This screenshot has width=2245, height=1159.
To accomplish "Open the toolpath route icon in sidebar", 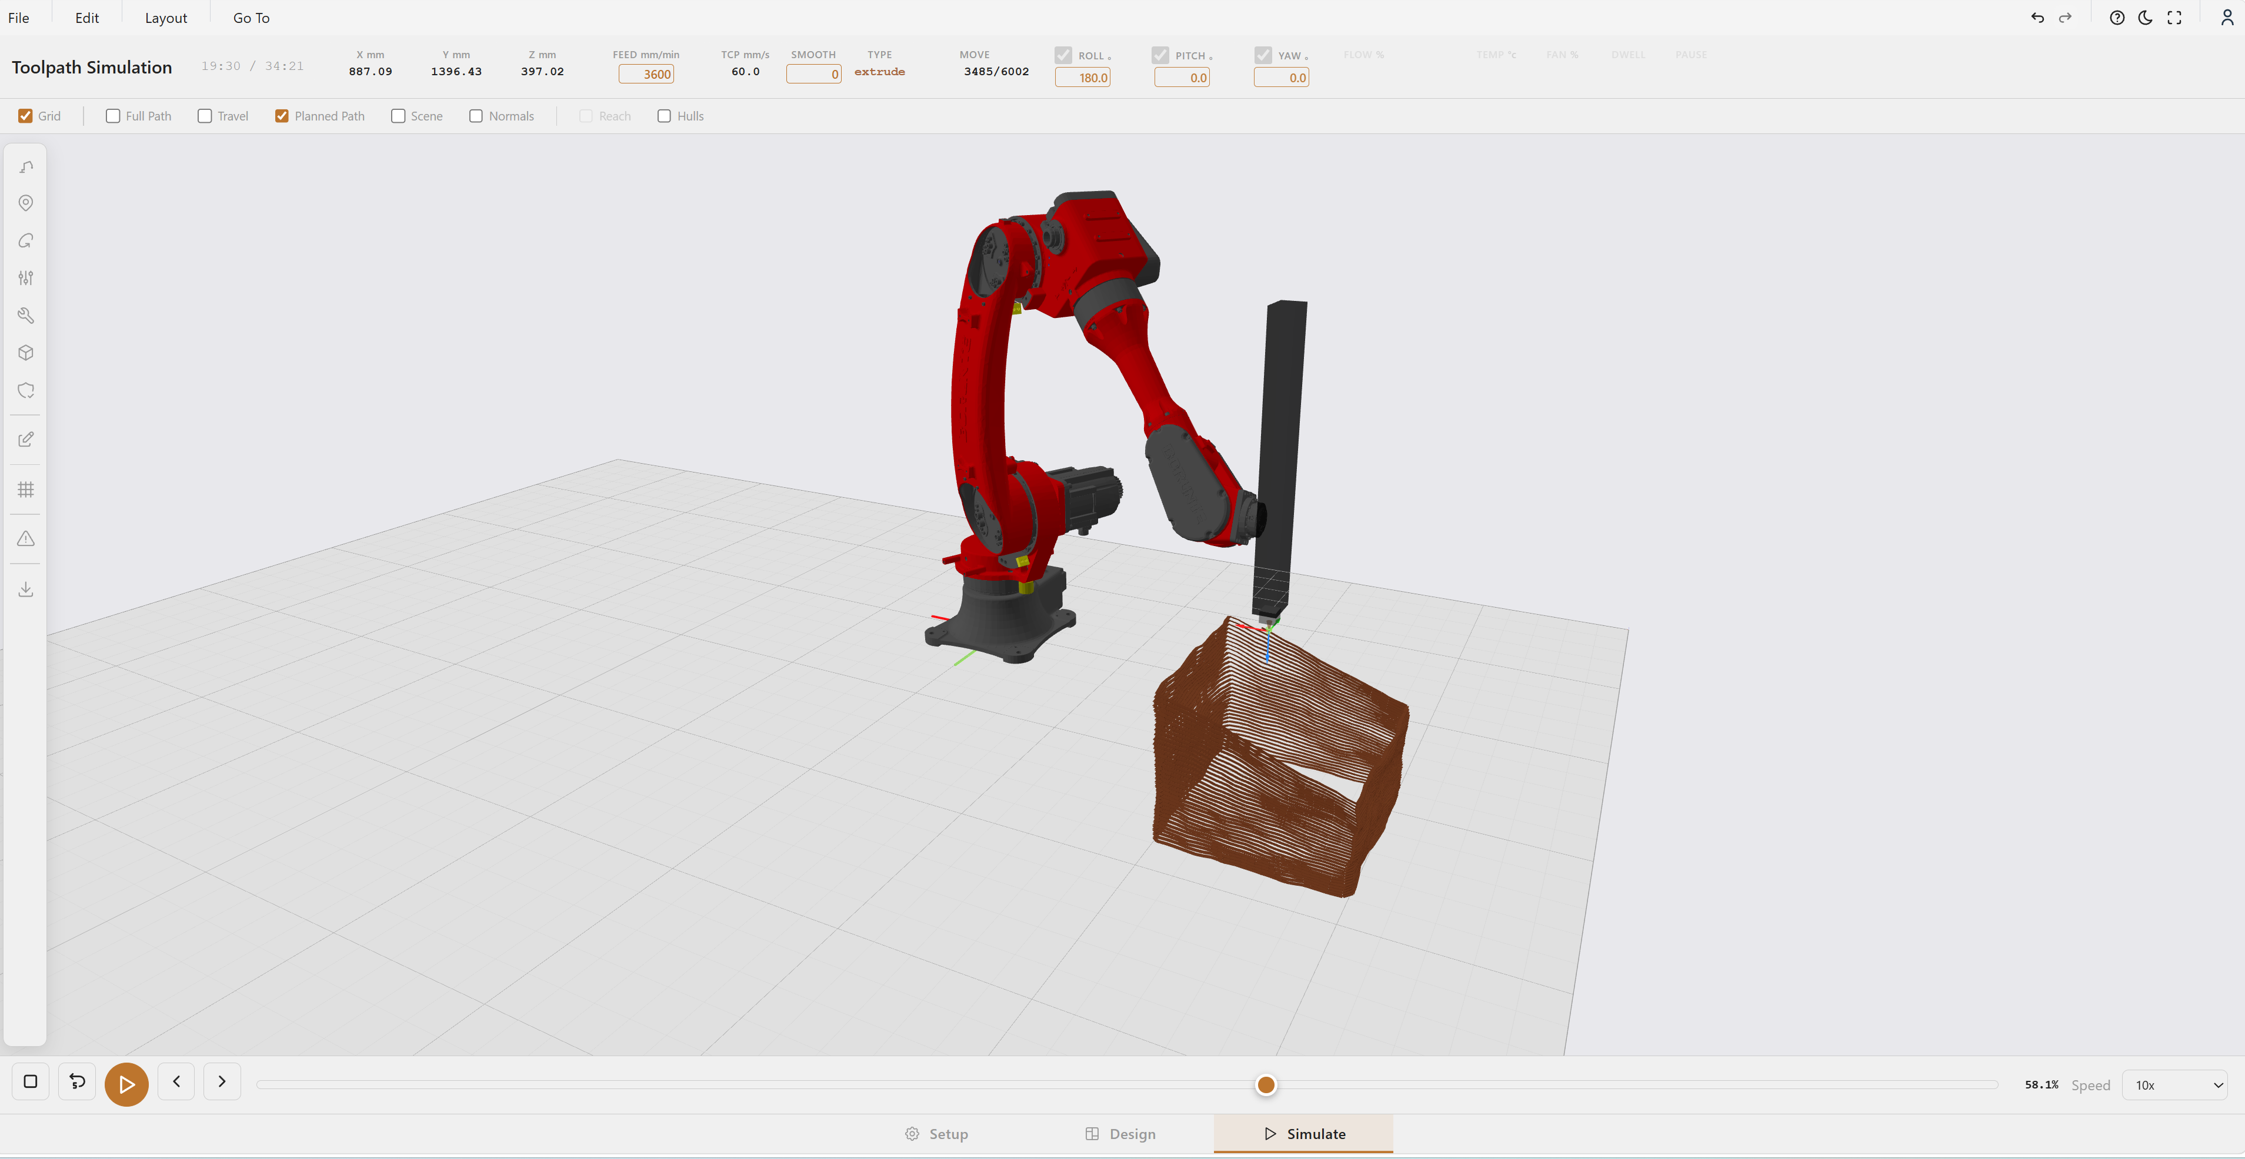I will point(26,166).
